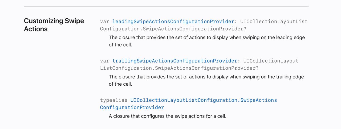This screenshot has height=129, width=341.
Task: Click "of the cell." under the trailing edge description
Action: (x=120, y=84)
